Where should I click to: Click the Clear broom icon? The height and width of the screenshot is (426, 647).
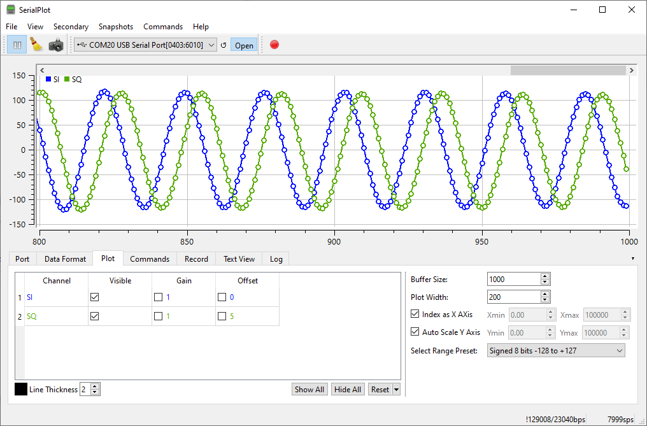(x=36, y=45)
